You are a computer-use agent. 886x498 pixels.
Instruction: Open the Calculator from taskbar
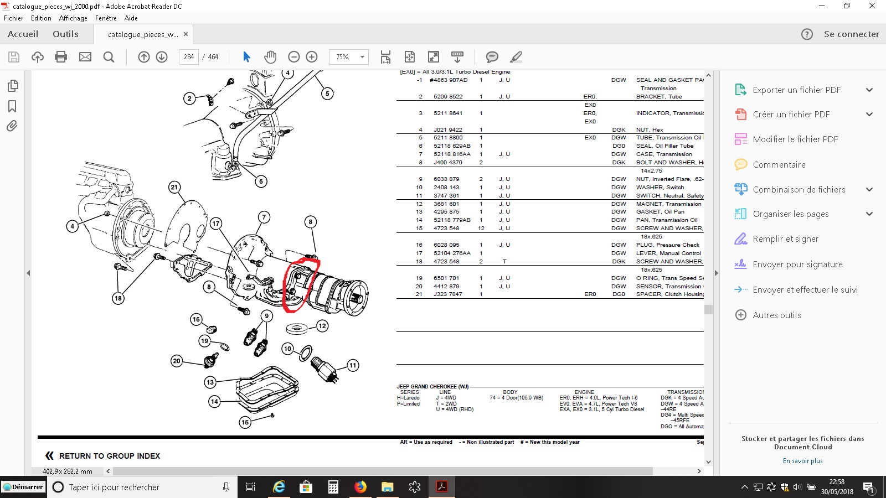tap(333, 487)
